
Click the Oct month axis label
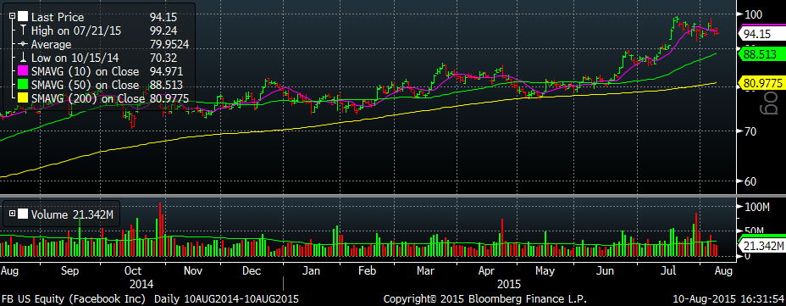point(134,271)
